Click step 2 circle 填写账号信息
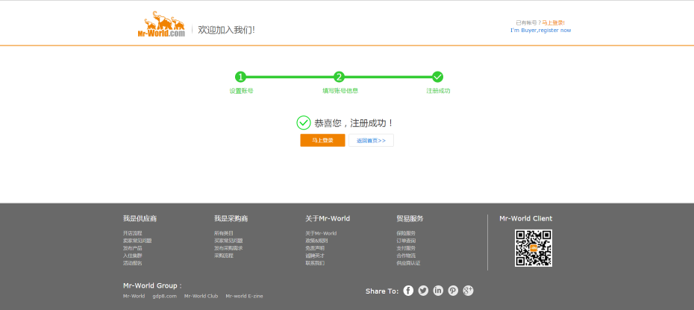The height and width of the screenshot is (310, 694). [x=339, y=77]
